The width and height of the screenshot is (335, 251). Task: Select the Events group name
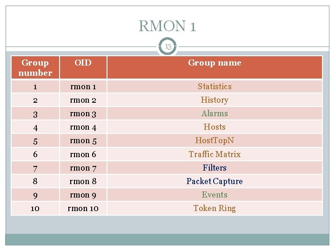[x=214, y=195]
